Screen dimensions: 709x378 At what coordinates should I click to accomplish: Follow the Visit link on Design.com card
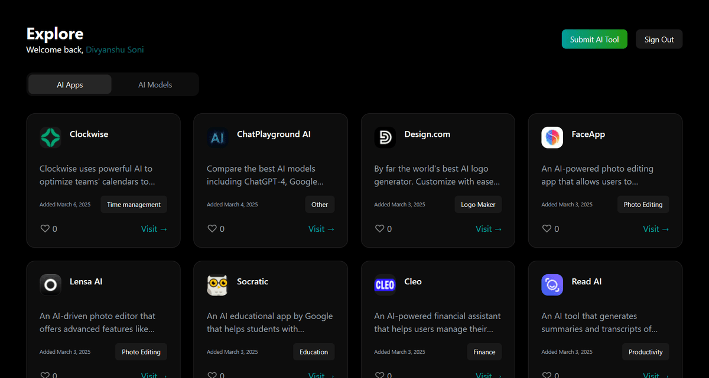[489, 229]
